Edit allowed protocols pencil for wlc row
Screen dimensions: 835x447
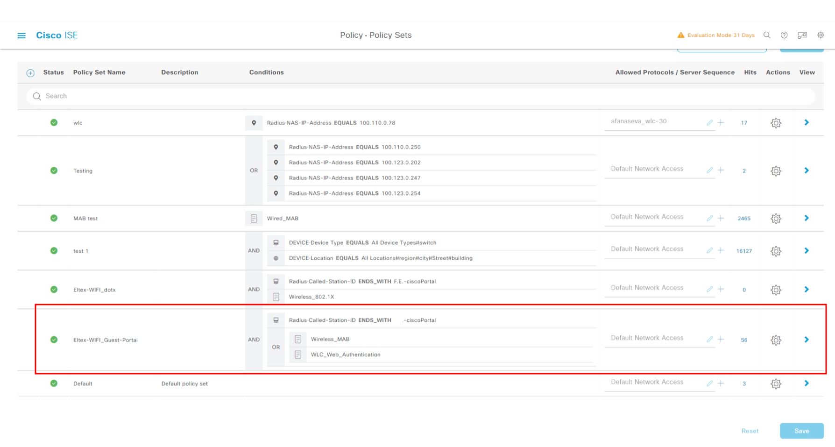click(710, 123)
